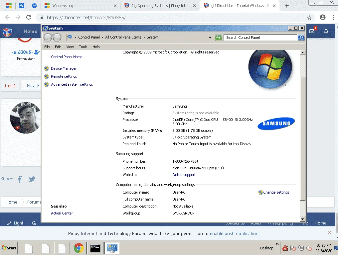Open the forum inbox envelope icon

pos(312,31)
